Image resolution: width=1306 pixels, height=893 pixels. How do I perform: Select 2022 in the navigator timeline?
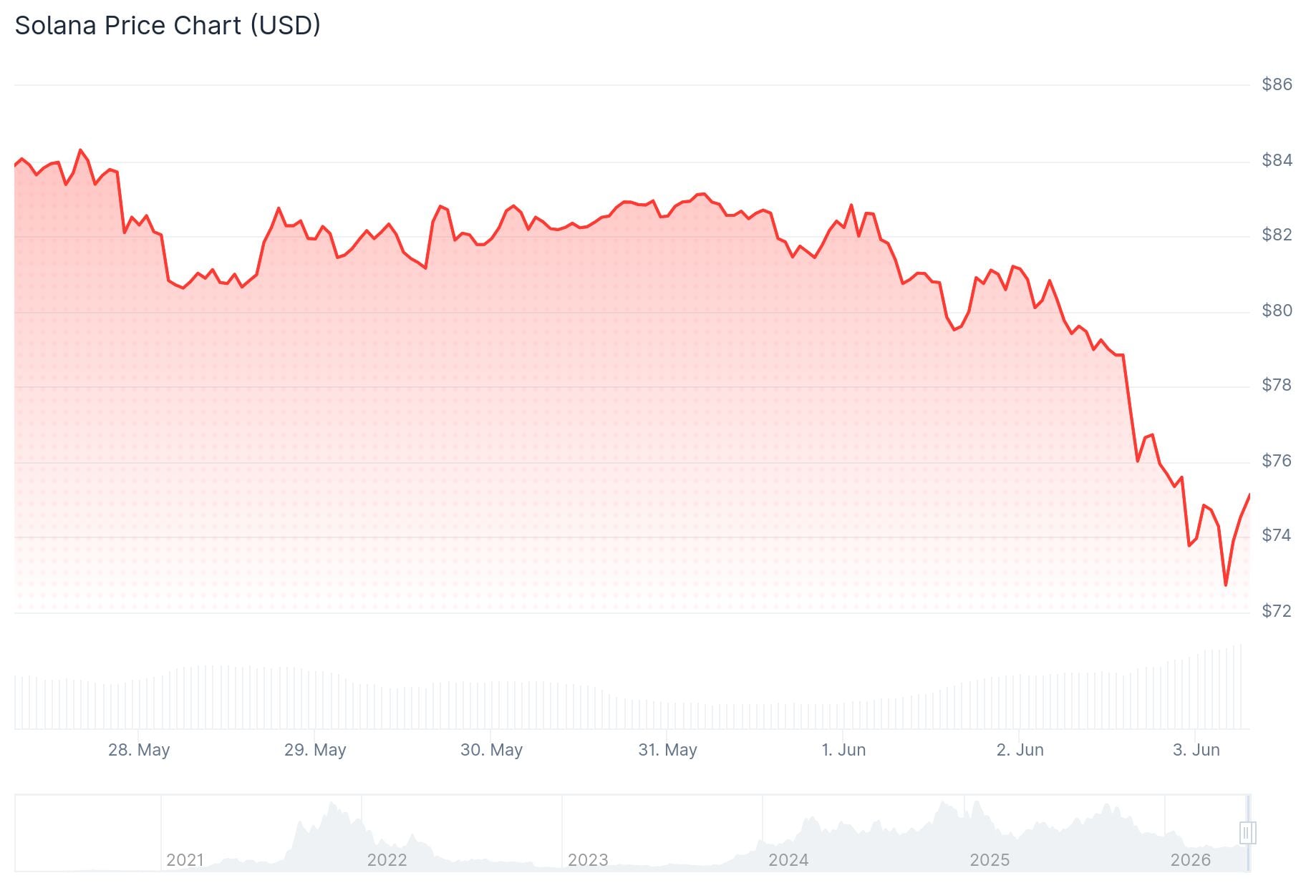coord(387,860)
